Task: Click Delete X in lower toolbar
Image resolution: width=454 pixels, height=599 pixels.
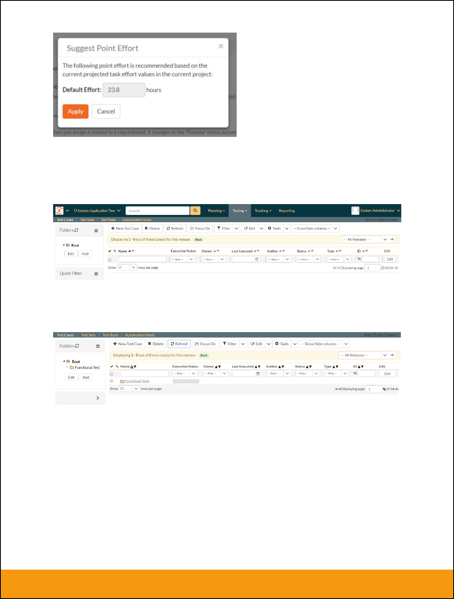Action: [x=155, y=344]
